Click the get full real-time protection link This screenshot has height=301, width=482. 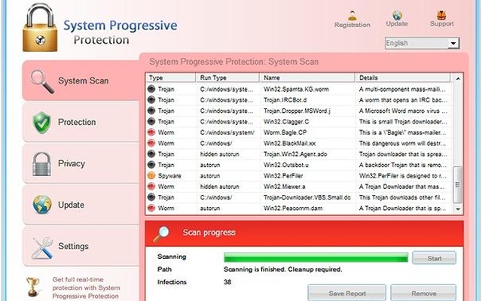[86, 287]
